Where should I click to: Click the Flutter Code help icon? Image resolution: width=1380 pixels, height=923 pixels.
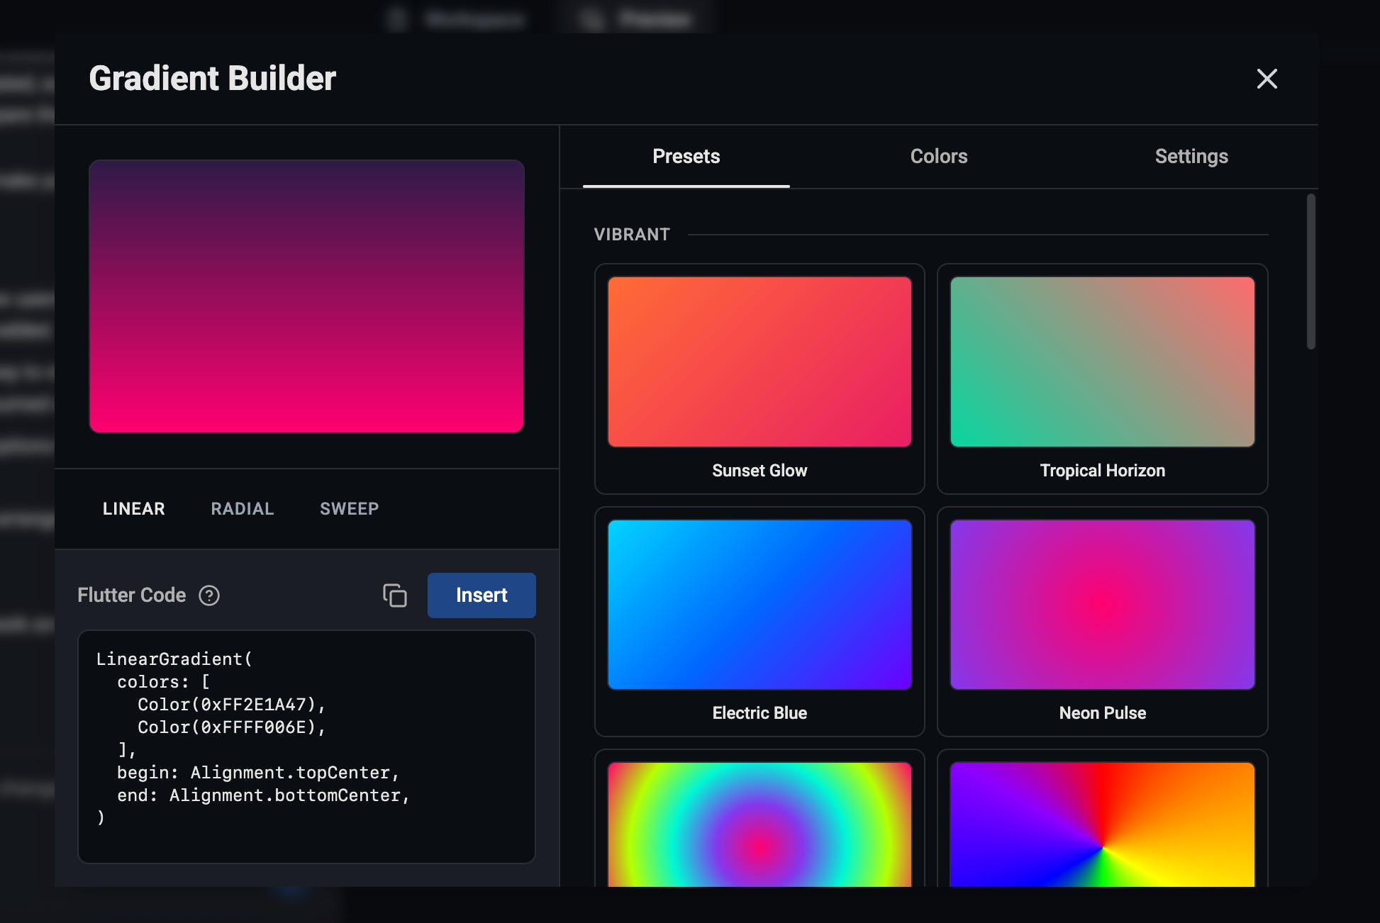coord(209,595)
